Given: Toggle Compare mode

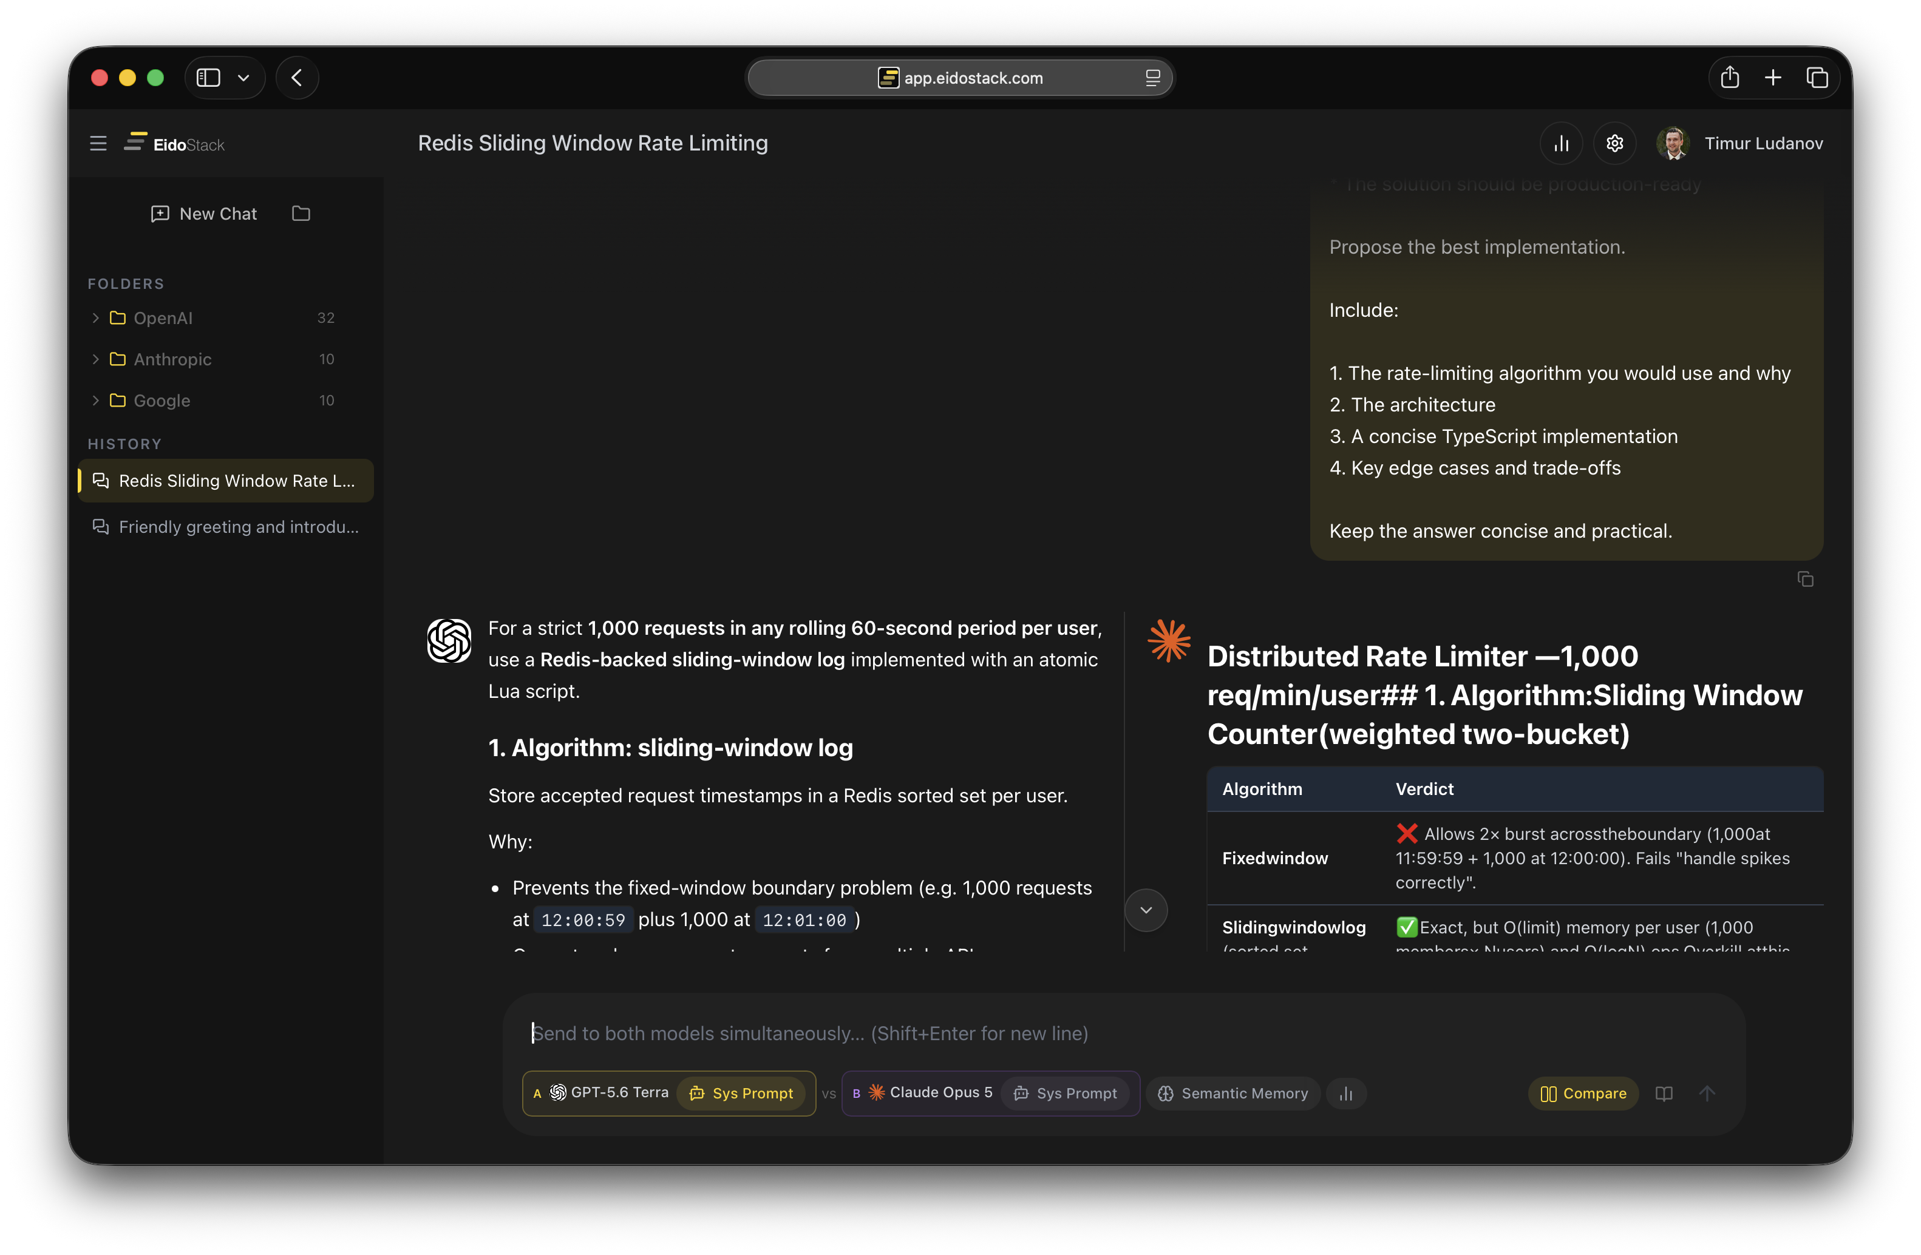Looking at the screenshot, I should [1583, 1094].
